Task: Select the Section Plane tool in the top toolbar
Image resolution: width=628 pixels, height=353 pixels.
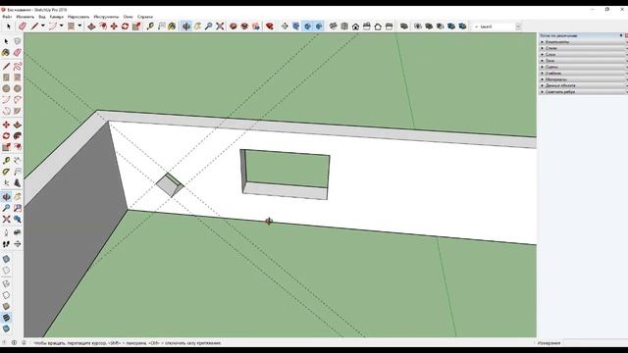Action: tap(285, 26)
